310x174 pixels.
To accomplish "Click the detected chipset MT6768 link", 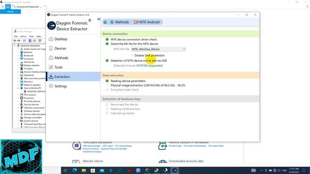I will pyautogui.click(x=141, y=66).
